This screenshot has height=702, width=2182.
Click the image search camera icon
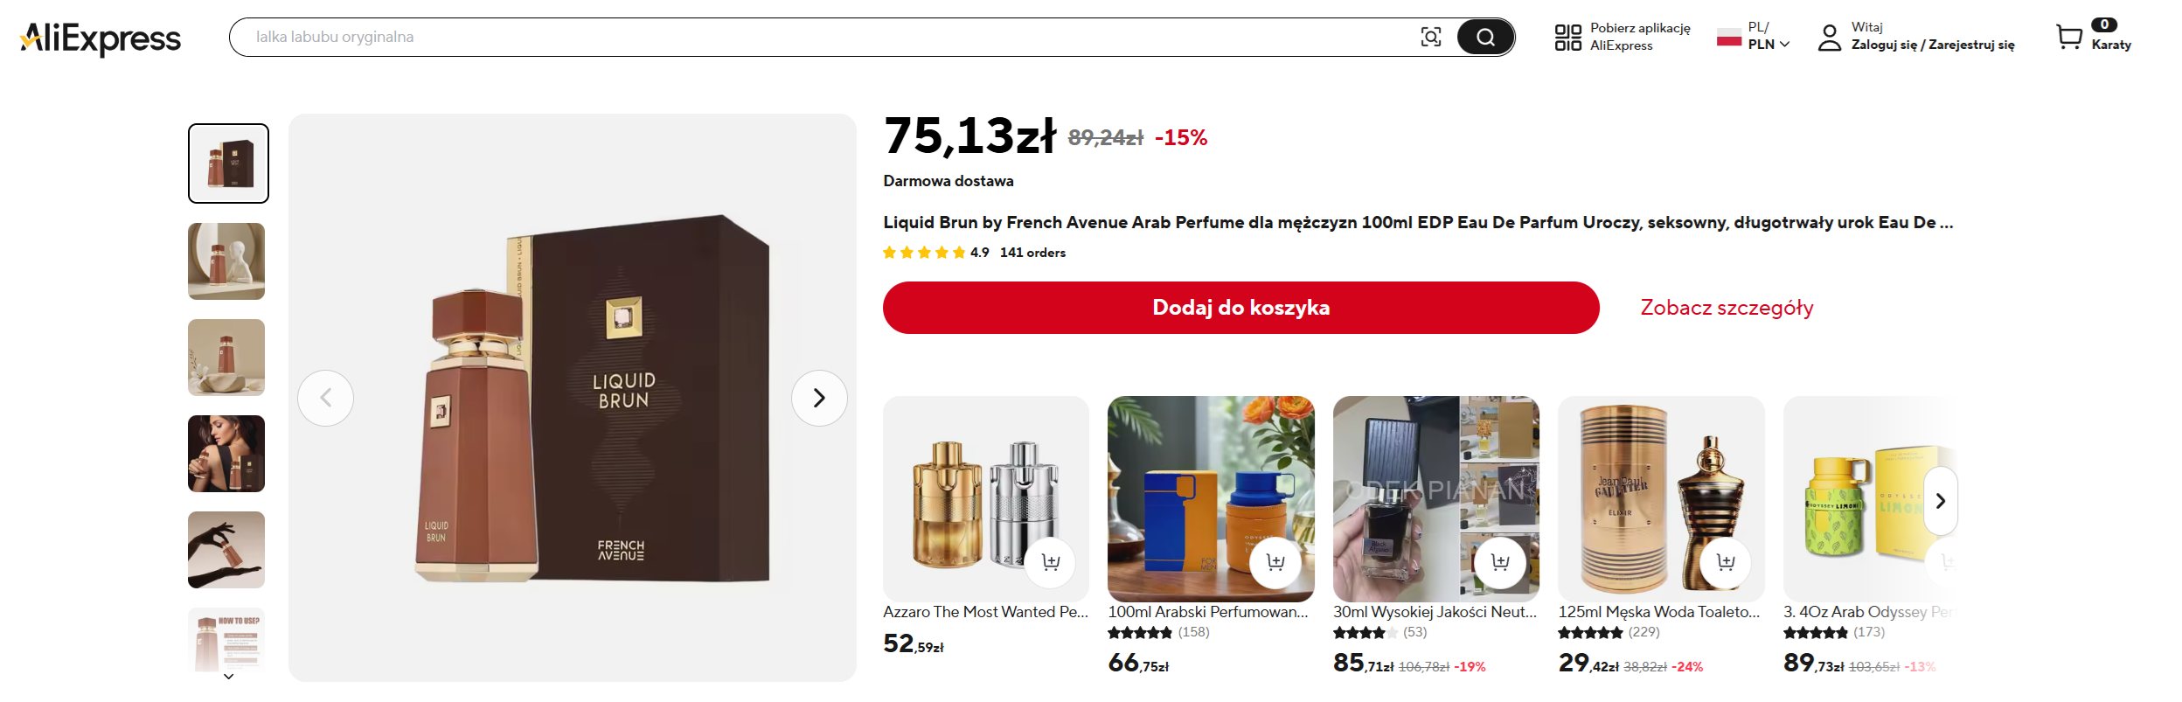(1430, 37)
